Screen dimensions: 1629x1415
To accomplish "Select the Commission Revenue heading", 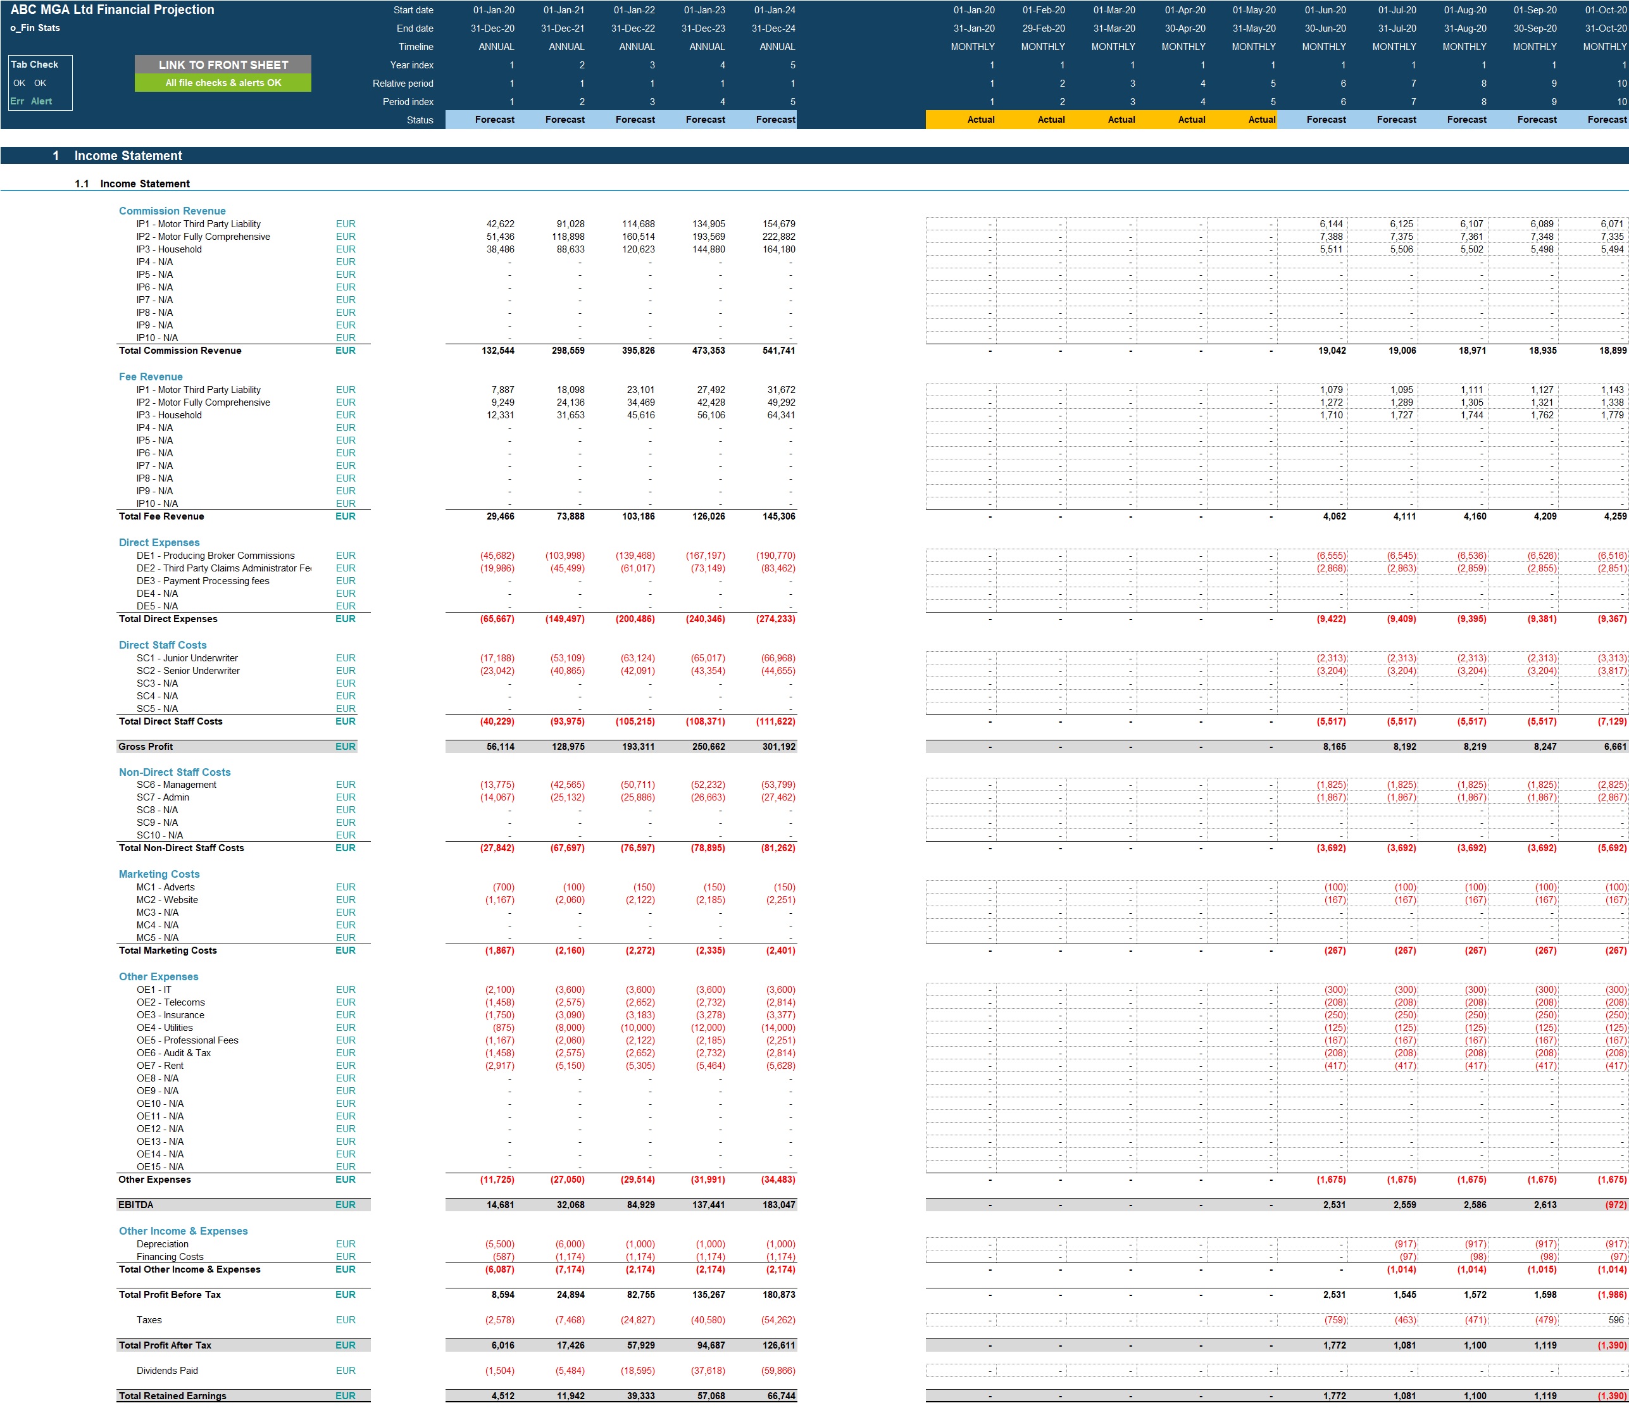I will [172, 211].
